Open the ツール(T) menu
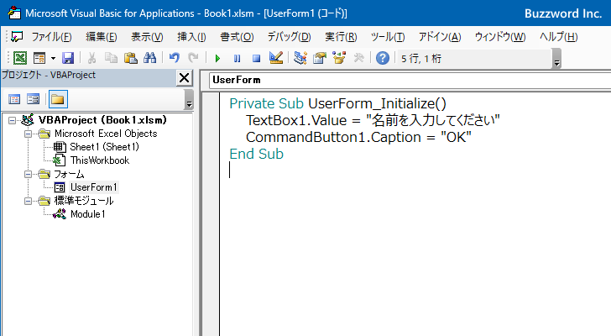Viewport: 611px width, 336px height. tap(388, 37)
